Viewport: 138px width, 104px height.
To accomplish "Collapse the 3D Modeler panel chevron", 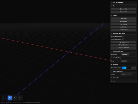I will (x=112, y=3).
